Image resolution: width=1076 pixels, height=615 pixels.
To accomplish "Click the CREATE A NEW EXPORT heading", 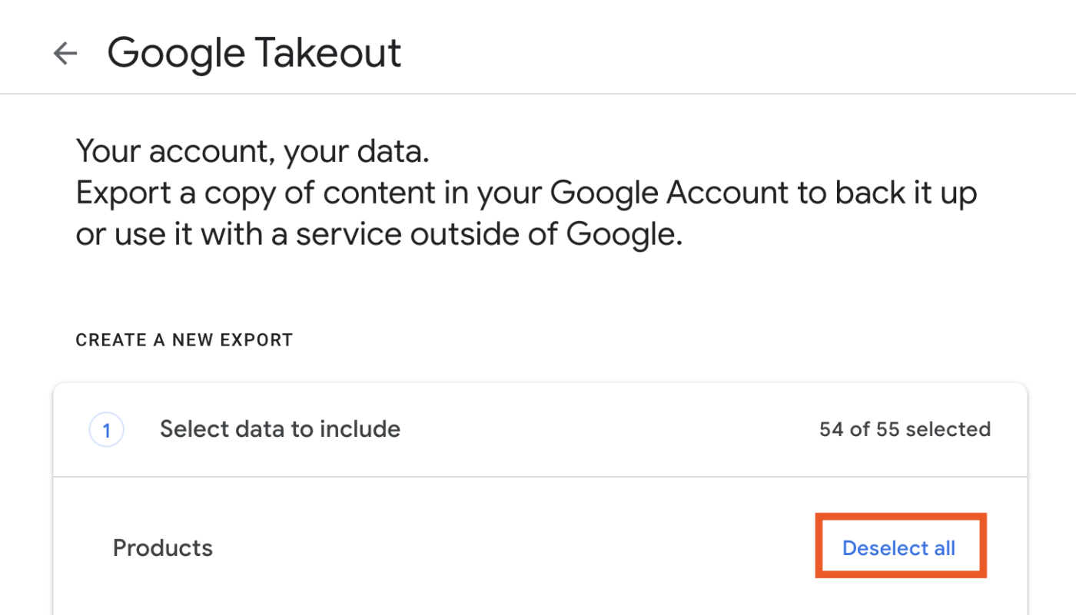I will coord(184,340).
